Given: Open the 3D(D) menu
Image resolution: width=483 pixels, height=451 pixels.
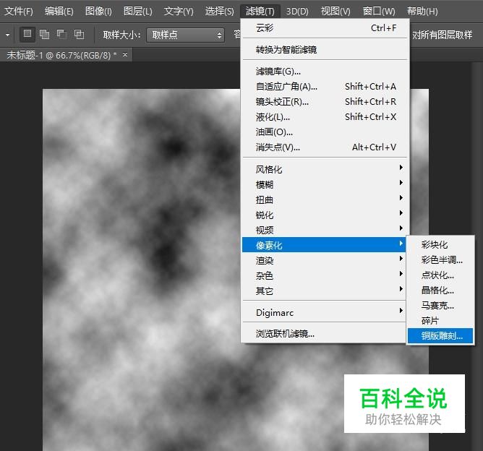Looking at the screenshot, I should click(x=297, y=12).
